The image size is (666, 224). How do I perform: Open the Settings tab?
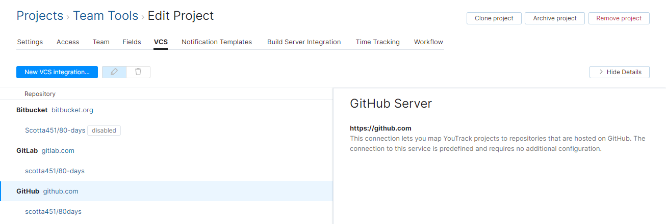30,42
